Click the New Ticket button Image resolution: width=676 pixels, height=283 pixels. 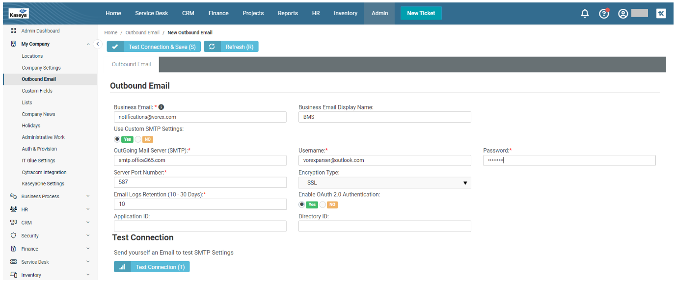click(x=421, y=13)
